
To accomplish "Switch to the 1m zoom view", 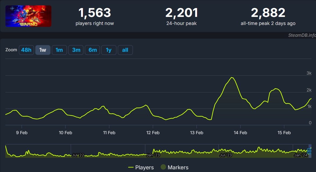I will pos(59,50).
